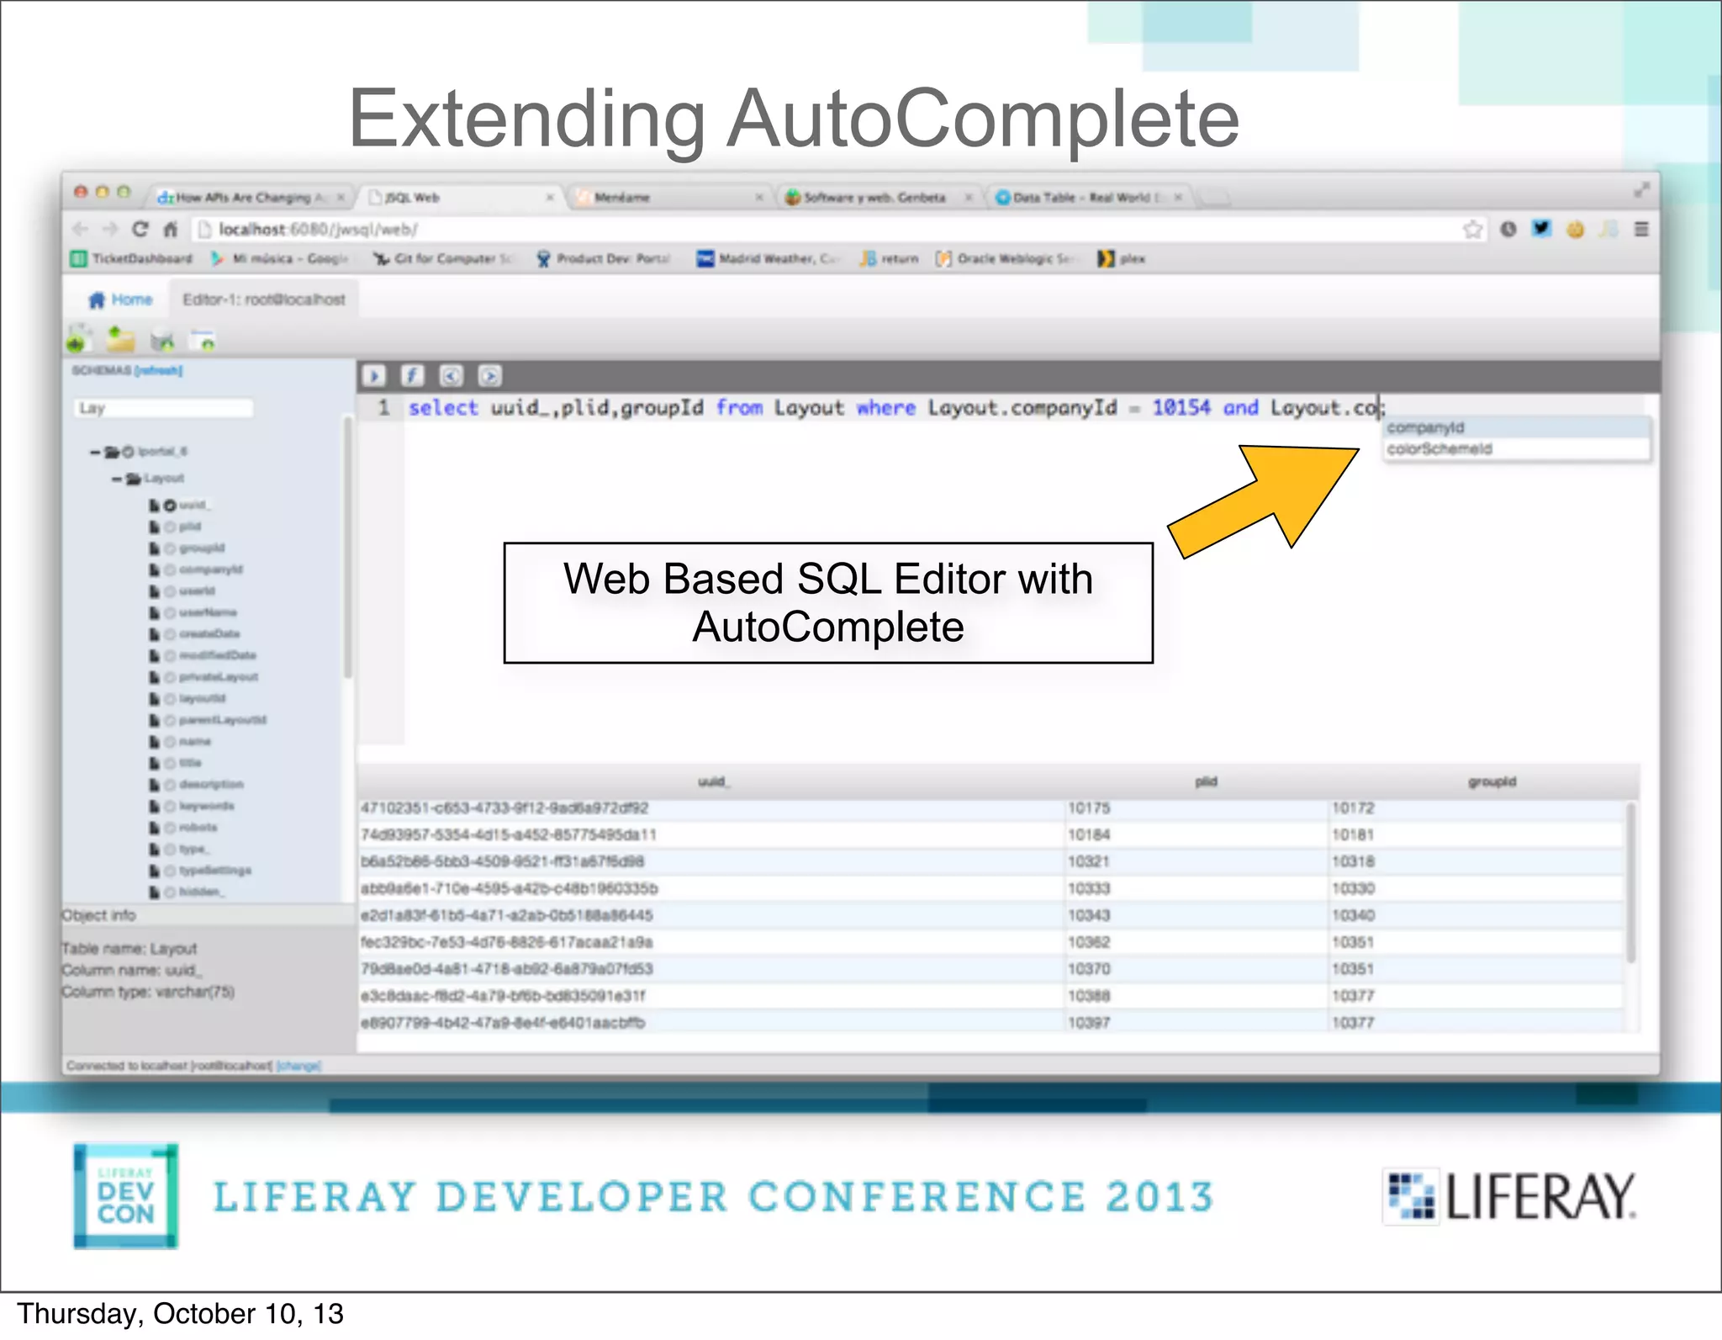
Task: Click the Twitter bird extension icon
Action: pos(1541,228)
